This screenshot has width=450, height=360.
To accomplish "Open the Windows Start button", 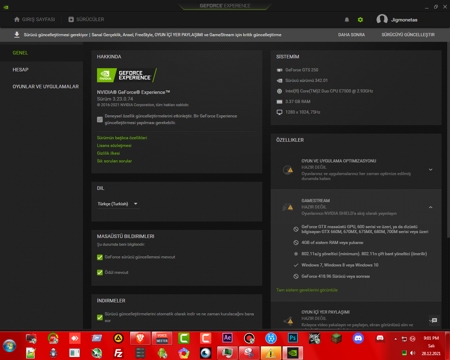I will click(x=9, y=346).
